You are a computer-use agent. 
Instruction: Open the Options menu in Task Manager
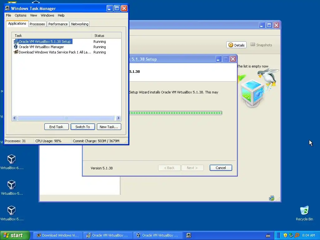[20, 15]
